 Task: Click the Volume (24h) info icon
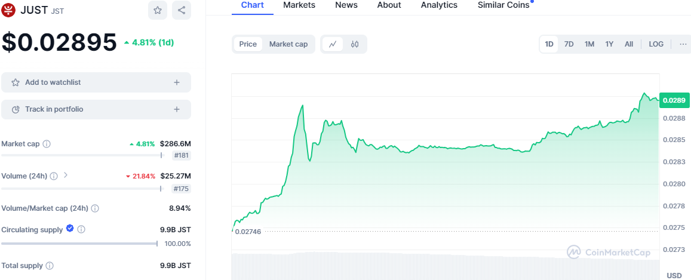[x=54, y=176]
